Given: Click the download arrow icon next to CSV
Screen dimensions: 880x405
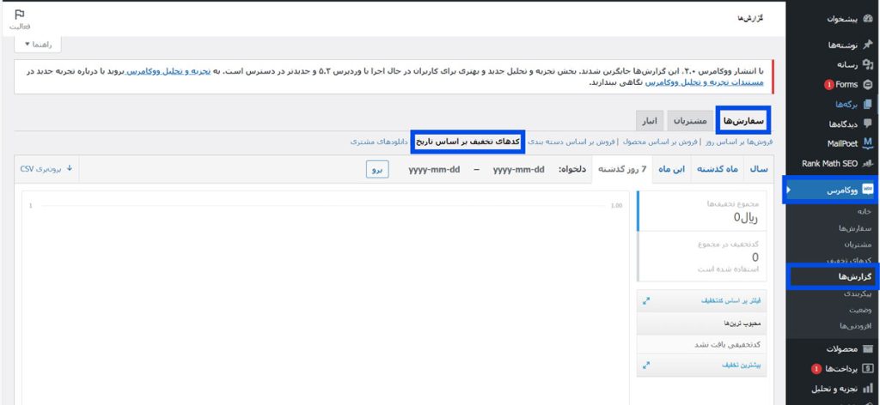Looking at the screenshot, I should coord(70,169).
